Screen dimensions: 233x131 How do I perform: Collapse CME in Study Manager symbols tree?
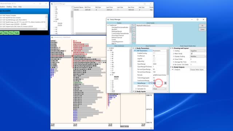108,50
